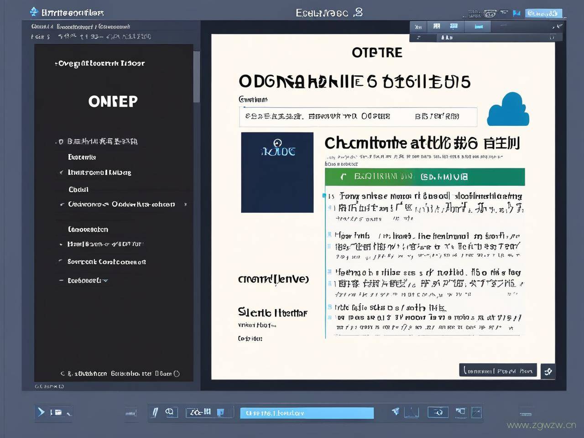This screenshot has width=584, height=438.
Task: Switch to the blue highlighted tab in top-right panel
Action: pyautogui.click(x=479, y=26)
